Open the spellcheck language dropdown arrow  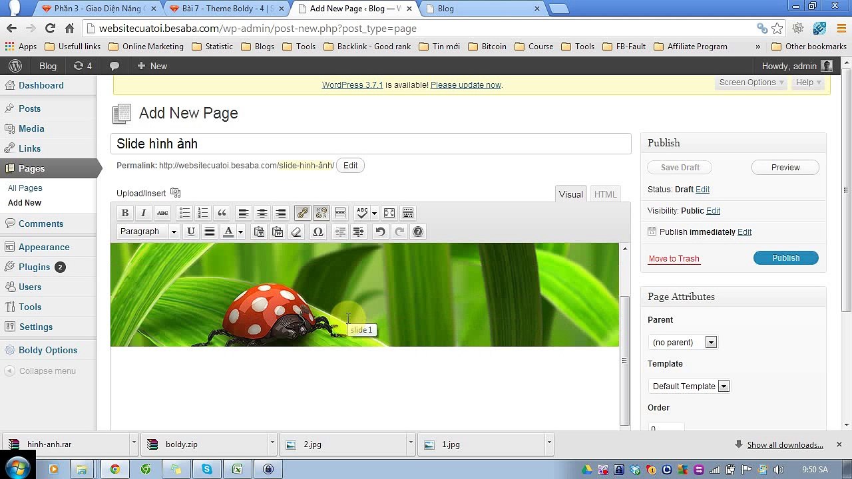tap(374, 213)
